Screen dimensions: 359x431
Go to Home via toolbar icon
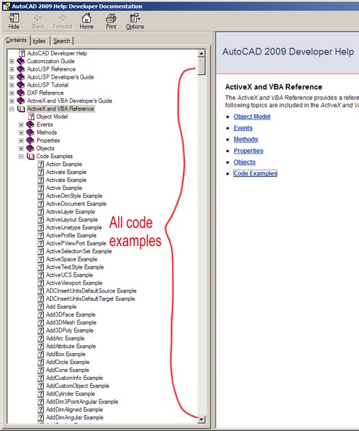coord(87,18)
